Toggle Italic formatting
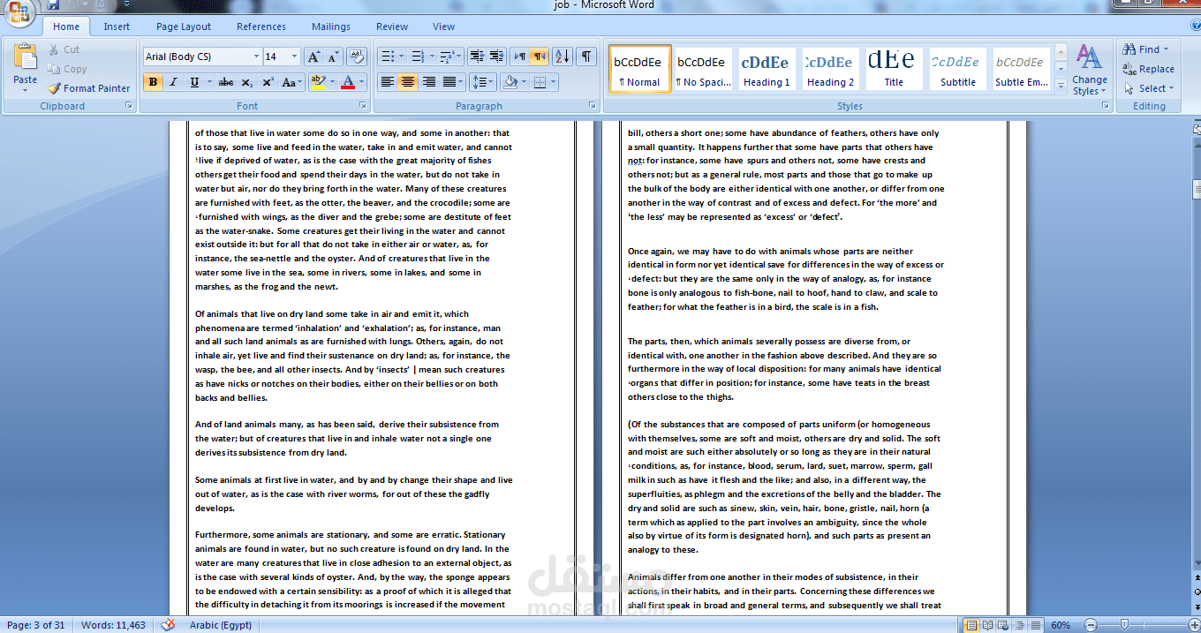 point(173,82)
